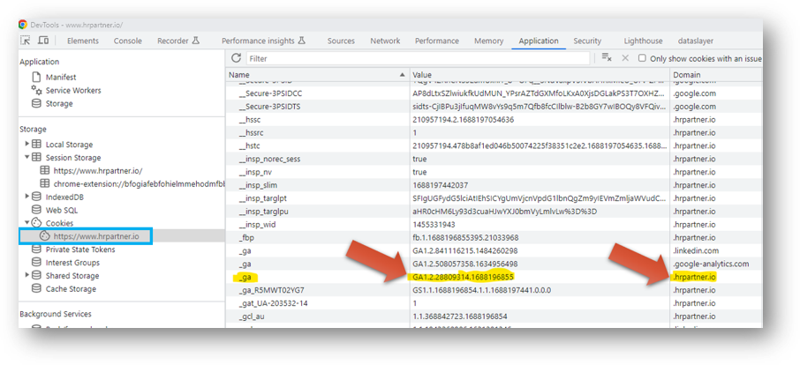
Task: Select the chrome-extension entry under Session Storage
Action: (x=140, y=183)
